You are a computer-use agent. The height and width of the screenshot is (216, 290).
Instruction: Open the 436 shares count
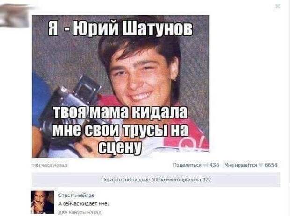click(214, 165)
